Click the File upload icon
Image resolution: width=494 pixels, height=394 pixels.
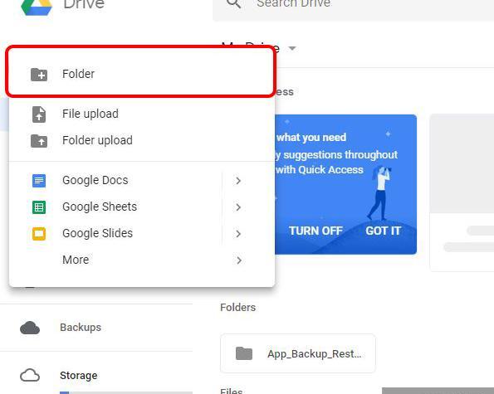(x=39, y=114)
